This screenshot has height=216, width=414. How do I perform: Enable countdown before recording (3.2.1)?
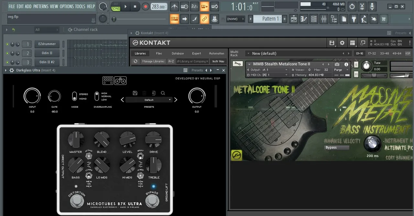(194, 6)
